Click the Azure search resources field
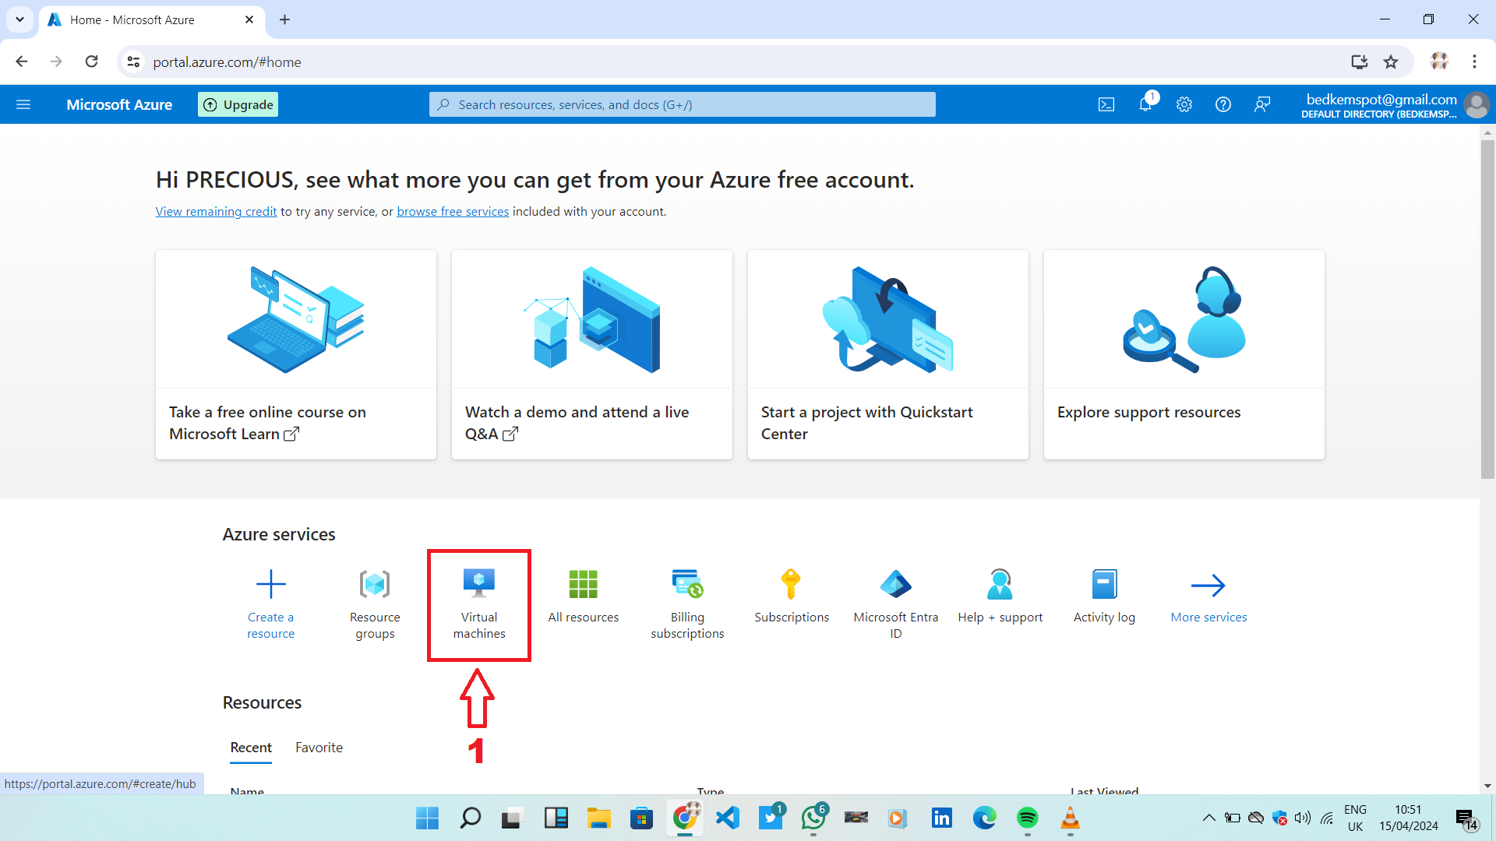This screenshot has width=1496, height=841. [682, 104]
